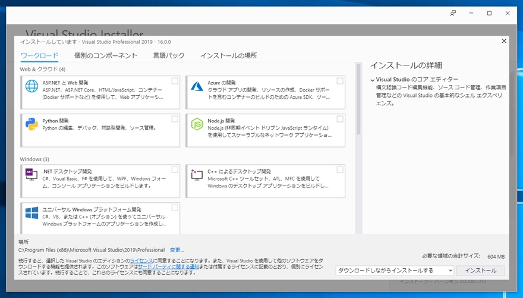Open the サード パーティに関する通知 link
This screenshot has height=298, width=523.
click(168, 266)
